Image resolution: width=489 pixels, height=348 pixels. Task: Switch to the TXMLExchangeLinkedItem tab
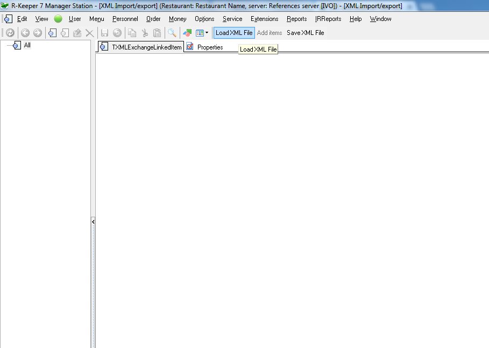tap(140, 47)
